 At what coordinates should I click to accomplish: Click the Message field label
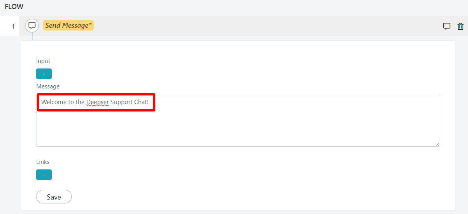point(48,86)
